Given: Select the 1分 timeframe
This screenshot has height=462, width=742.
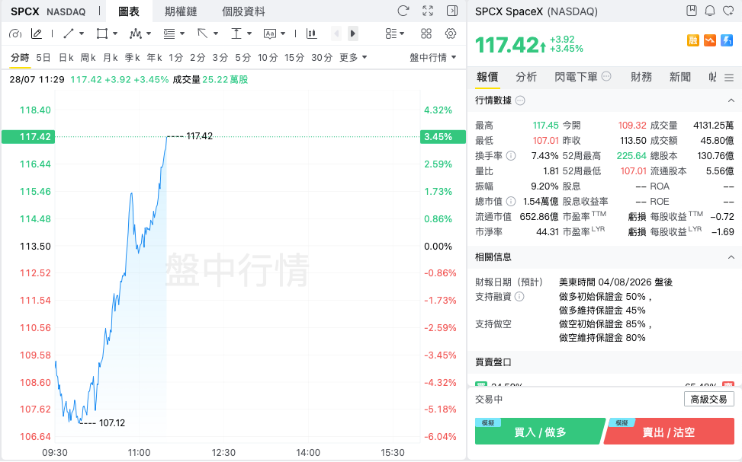Looking at the screenshot, I should point(175,58).
